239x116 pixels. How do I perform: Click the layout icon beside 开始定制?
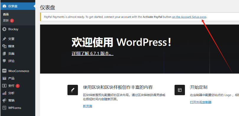pyautogui.click(x=180, y=90)
